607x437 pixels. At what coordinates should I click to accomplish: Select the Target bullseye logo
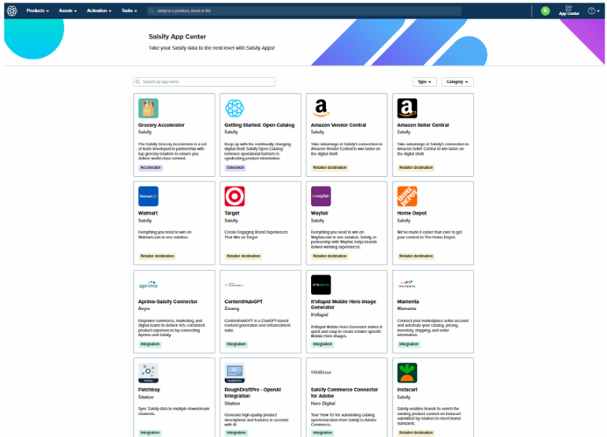tap(235, 195)
